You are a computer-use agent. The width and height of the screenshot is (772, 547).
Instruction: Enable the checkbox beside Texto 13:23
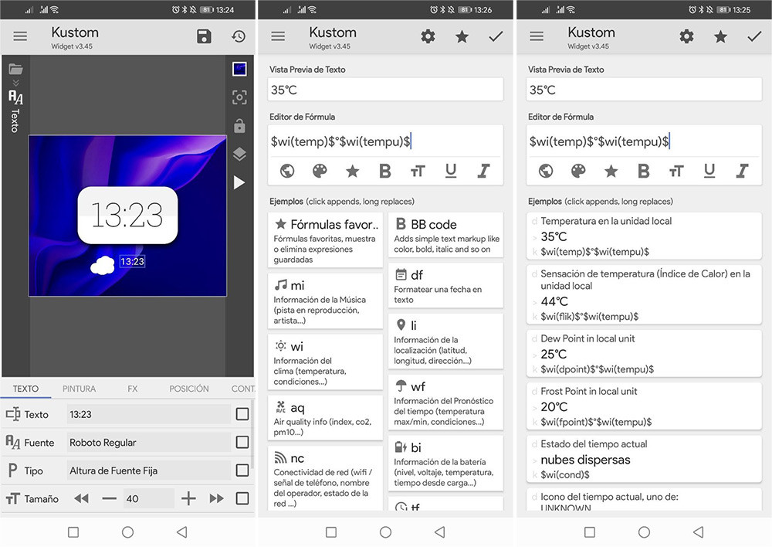242,414
